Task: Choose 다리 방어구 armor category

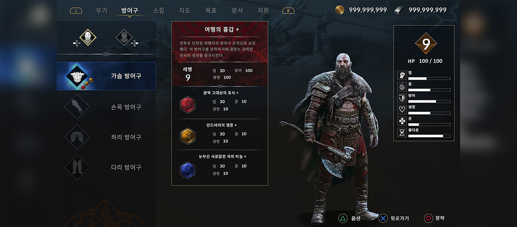Action: pyautogui.click(x=106, y=167)
